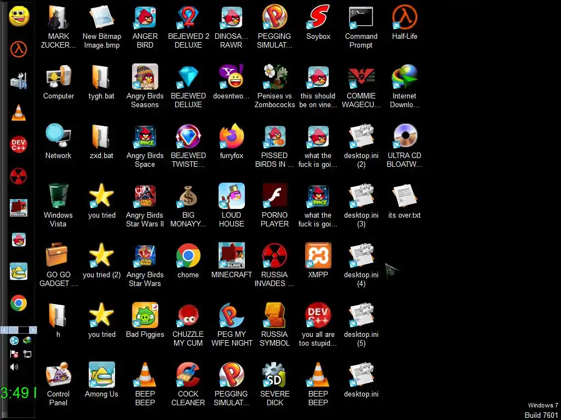Viewport: 561px width, 420px height.
Task: Select 'this should be on vine...' shortcut
Action: pyautogui.click(x=318, y=86)
